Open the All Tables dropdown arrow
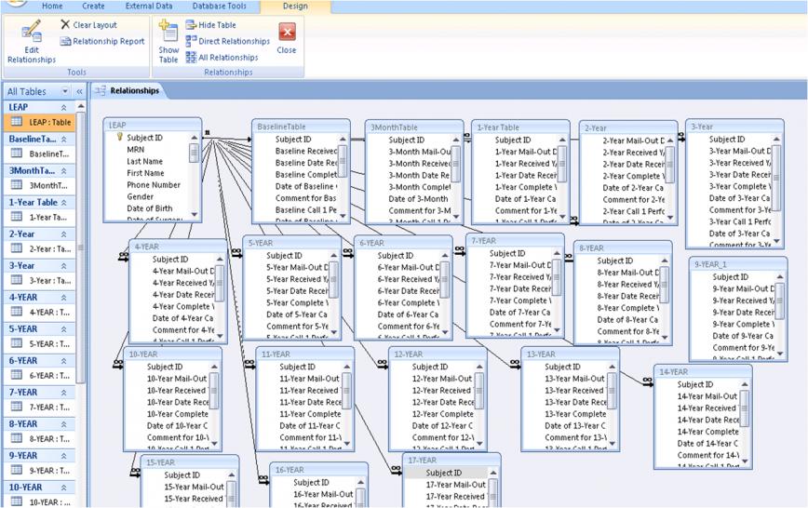808x508 pixels. 65,92
